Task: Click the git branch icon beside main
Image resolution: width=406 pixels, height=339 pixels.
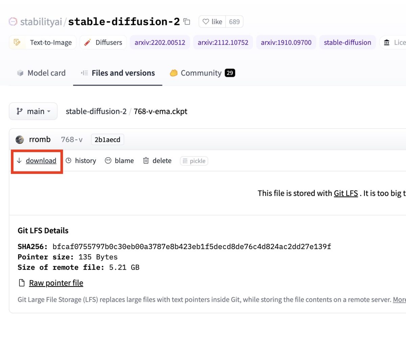Action: [20, 111]
